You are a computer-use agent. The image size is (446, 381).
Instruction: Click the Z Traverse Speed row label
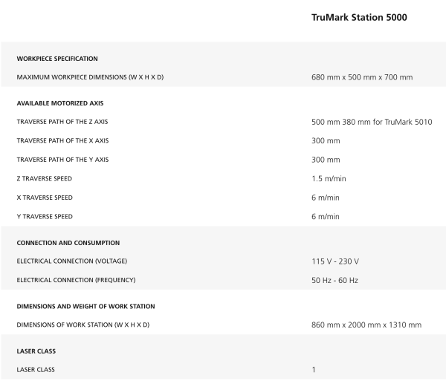click(x=44, y=178)
